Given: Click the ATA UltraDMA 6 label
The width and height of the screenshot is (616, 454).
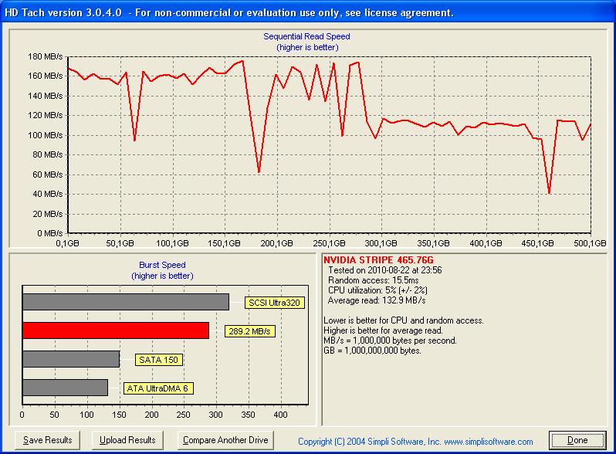Looking at the screenshot, I should (158, 388).
